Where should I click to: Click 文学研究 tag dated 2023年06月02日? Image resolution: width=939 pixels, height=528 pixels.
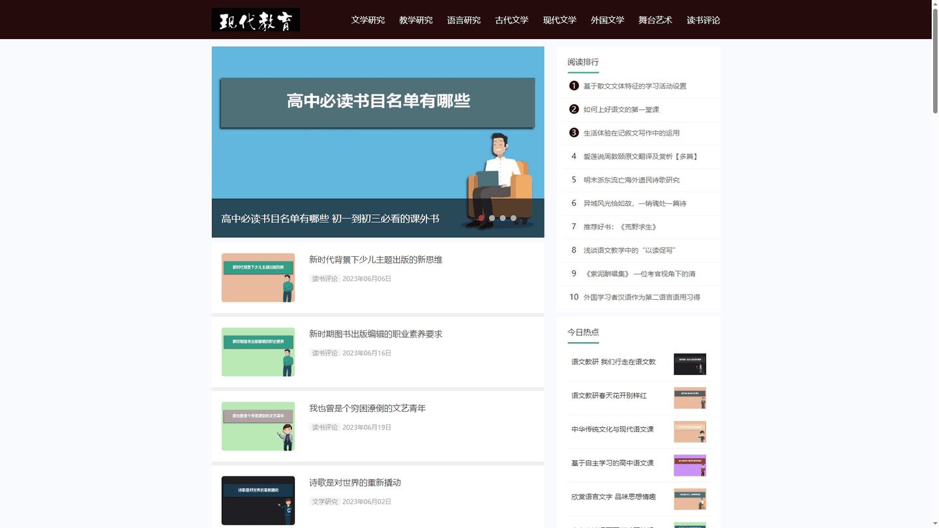point(325,502)
